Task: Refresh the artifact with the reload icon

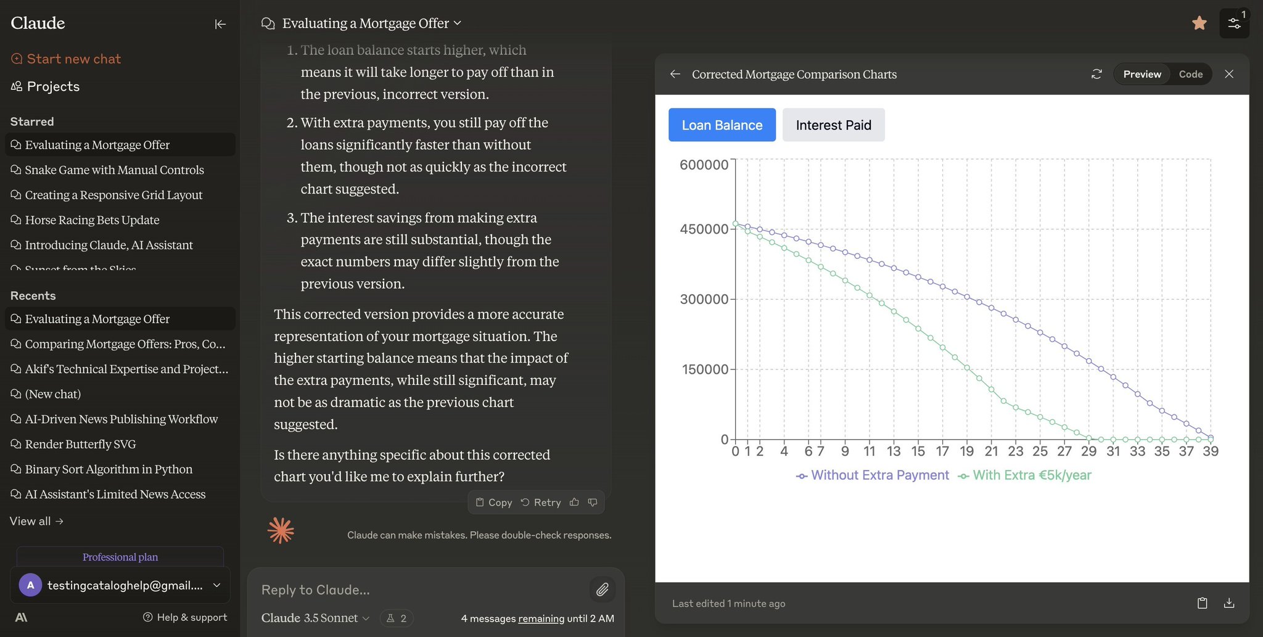Action: click(1096, 74)
